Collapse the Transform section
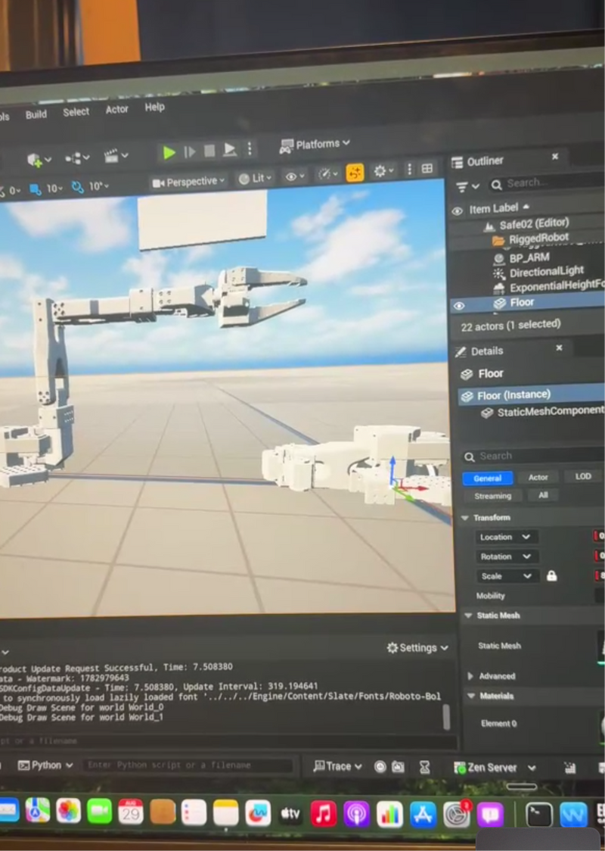This screenshot has width=605, height=851. [x=464, y=518]
